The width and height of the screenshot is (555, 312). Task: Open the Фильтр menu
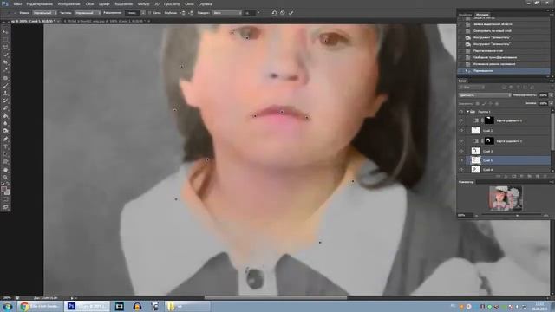point(143,3)
